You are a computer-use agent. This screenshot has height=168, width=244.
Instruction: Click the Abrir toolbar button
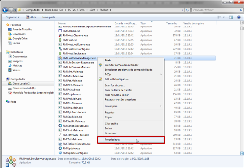pyautogui.click(x=31, y=17)
